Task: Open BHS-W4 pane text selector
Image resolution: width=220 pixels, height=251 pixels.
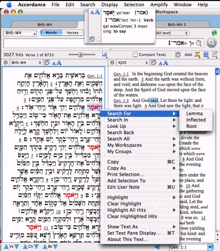Action: [x=26, y=63]
